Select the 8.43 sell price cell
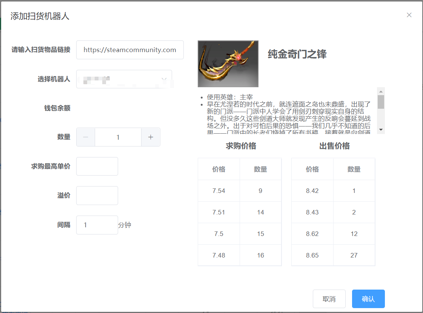 pyautogui.click(x=312, y=212)
